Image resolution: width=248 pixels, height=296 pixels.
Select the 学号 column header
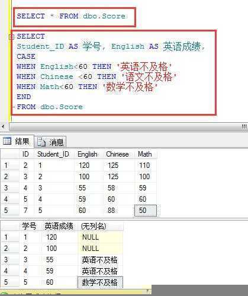pyautogui.click(x=29, y=226)
